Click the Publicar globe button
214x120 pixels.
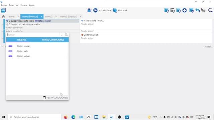[x=120, y=10]
